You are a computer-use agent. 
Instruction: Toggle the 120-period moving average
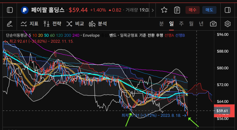(59, 35)
